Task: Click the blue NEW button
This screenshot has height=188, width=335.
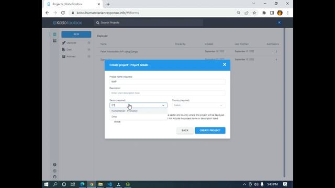Action: point(76,34)
